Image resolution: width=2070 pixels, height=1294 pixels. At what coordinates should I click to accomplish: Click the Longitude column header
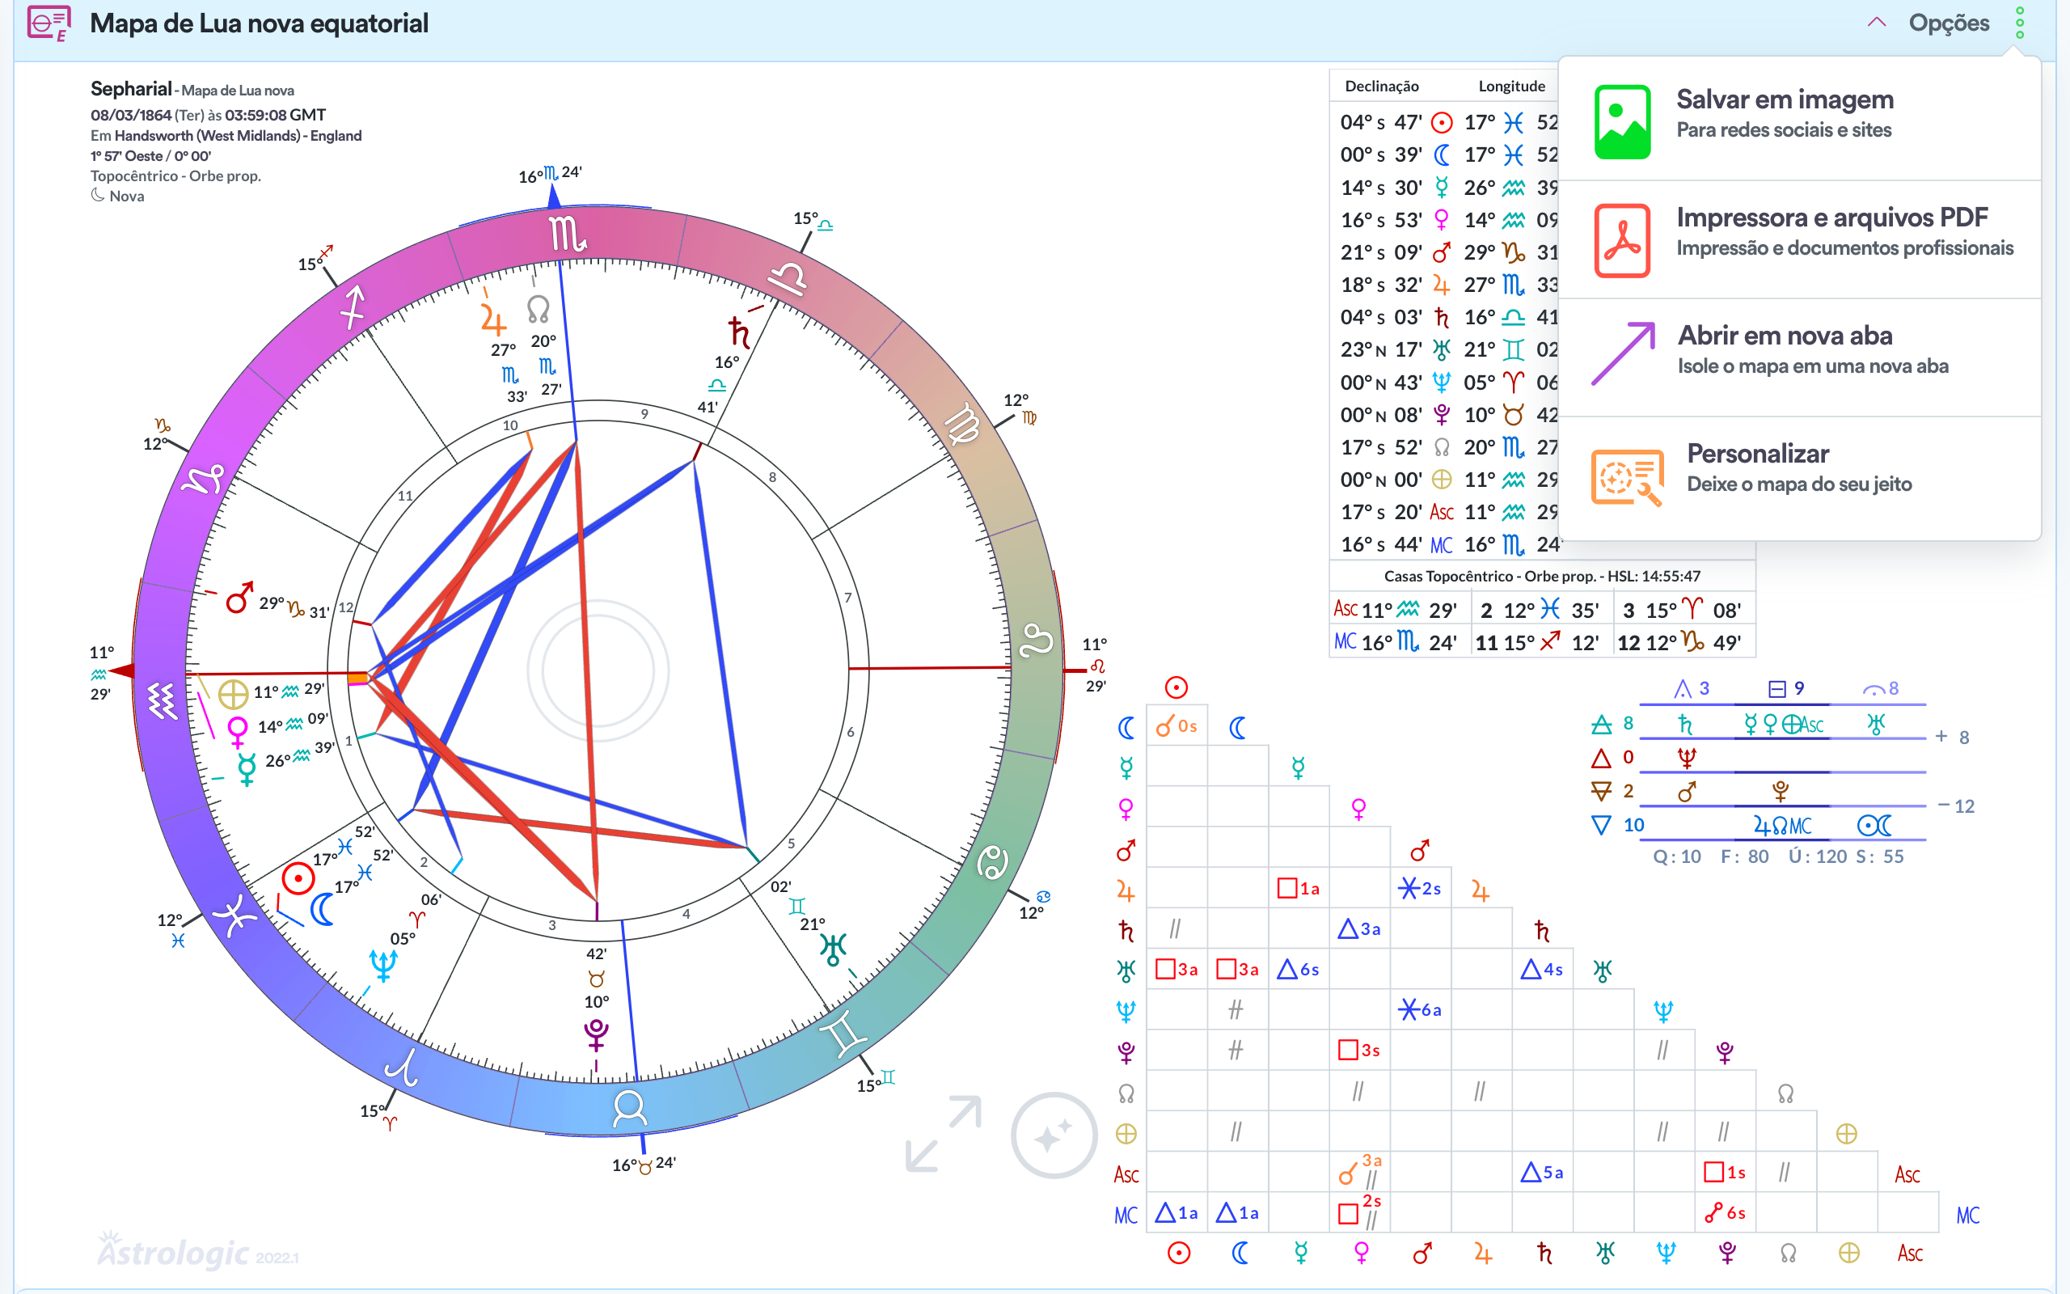click(x=1511, y=87)
